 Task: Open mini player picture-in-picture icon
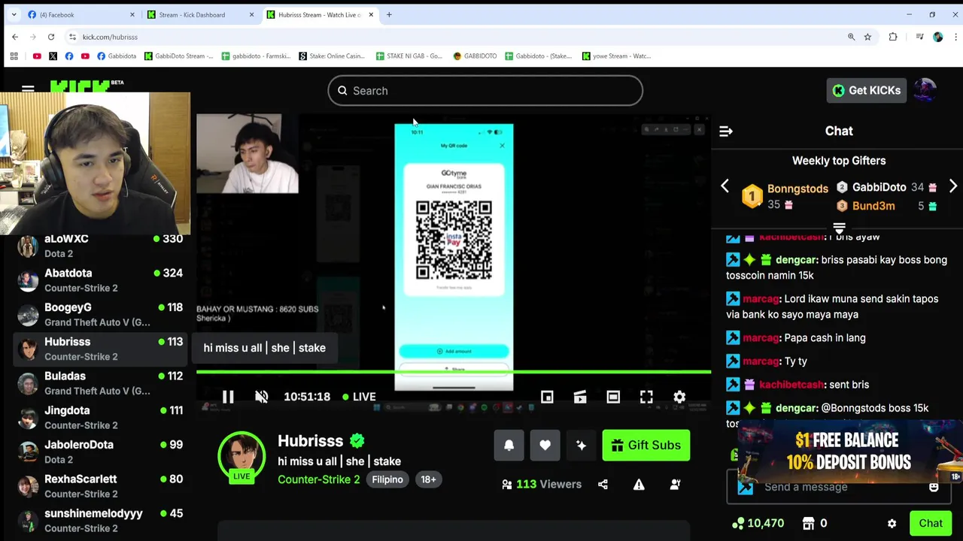click(x=547, y=397)
